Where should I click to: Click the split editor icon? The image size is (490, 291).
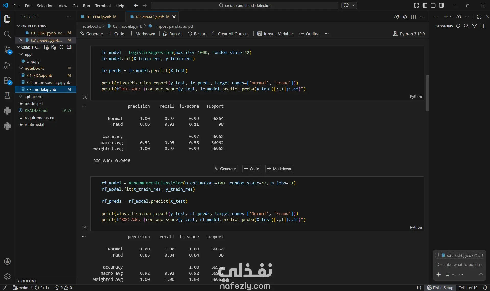tap(413, 17)
